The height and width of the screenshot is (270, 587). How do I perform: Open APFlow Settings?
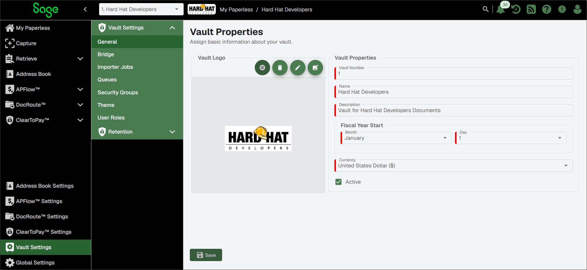46,201
